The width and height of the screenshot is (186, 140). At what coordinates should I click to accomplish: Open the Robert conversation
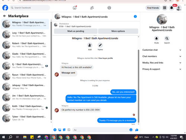[25, 45]
